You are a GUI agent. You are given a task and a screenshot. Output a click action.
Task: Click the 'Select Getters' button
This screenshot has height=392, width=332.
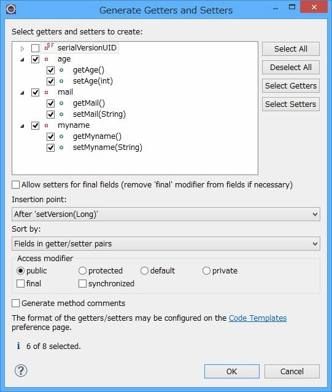[291, 86]
